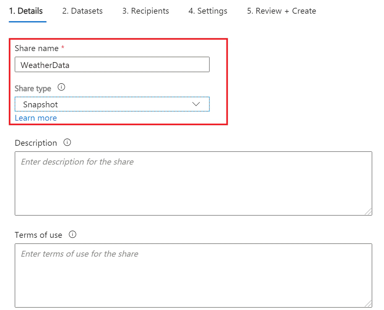Click the Share name label
384x310 pixels.
[x=37, y=48]
